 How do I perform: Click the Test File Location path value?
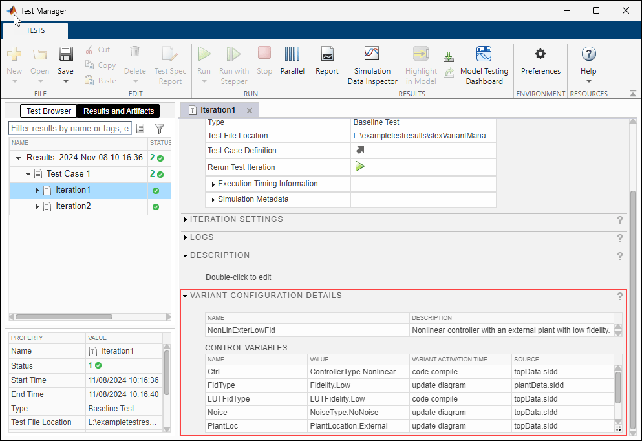423,136
